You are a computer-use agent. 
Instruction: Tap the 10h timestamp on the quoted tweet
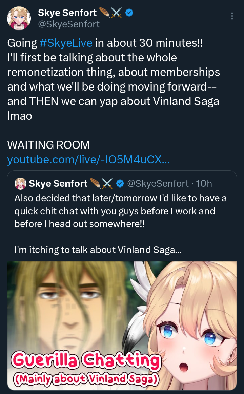[204, 184]
